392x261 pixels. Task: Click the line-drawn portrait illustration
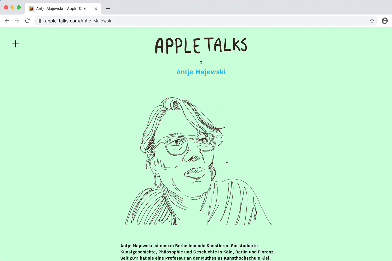click(198, 161)
